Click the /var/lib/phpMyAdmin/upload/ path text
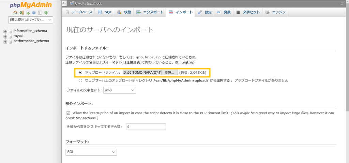Image resolution: width=349 pixels, height=163 pixels. pos(181,80)
